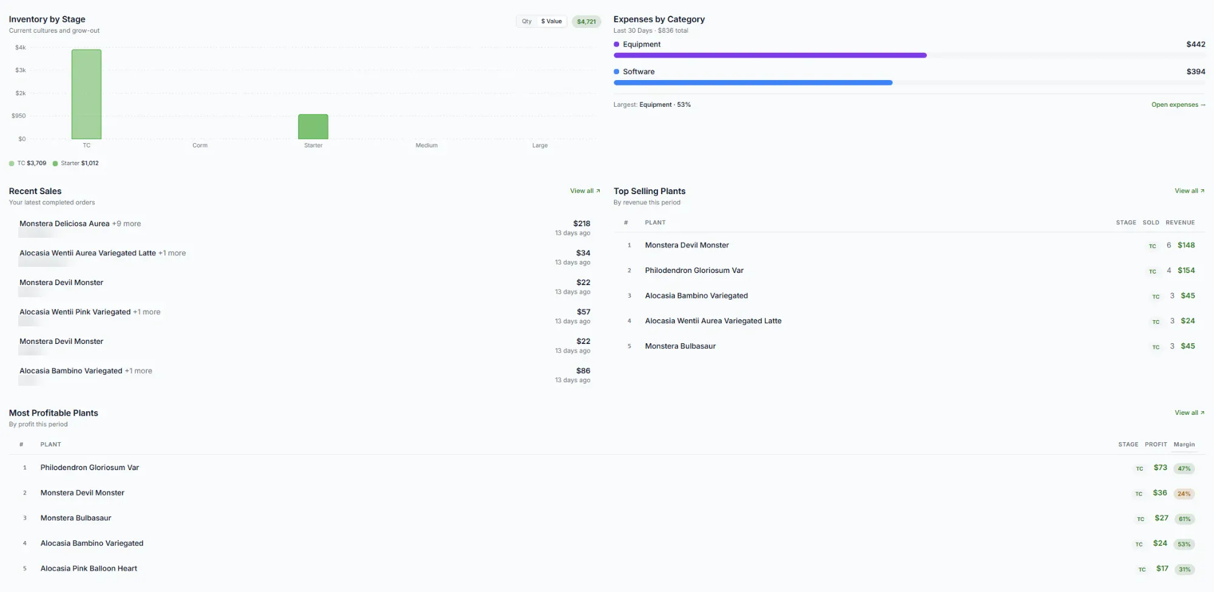Click the $218 sale amount
Screen dimensions: 1214x592
[x=582, y=224]
